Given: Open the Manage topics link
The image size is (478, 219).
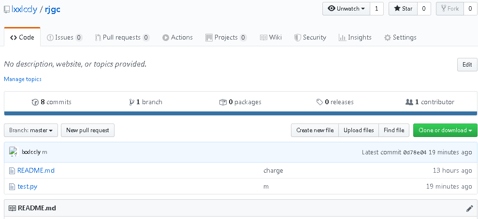Looking at the screenshot, I should pos(23,79).
